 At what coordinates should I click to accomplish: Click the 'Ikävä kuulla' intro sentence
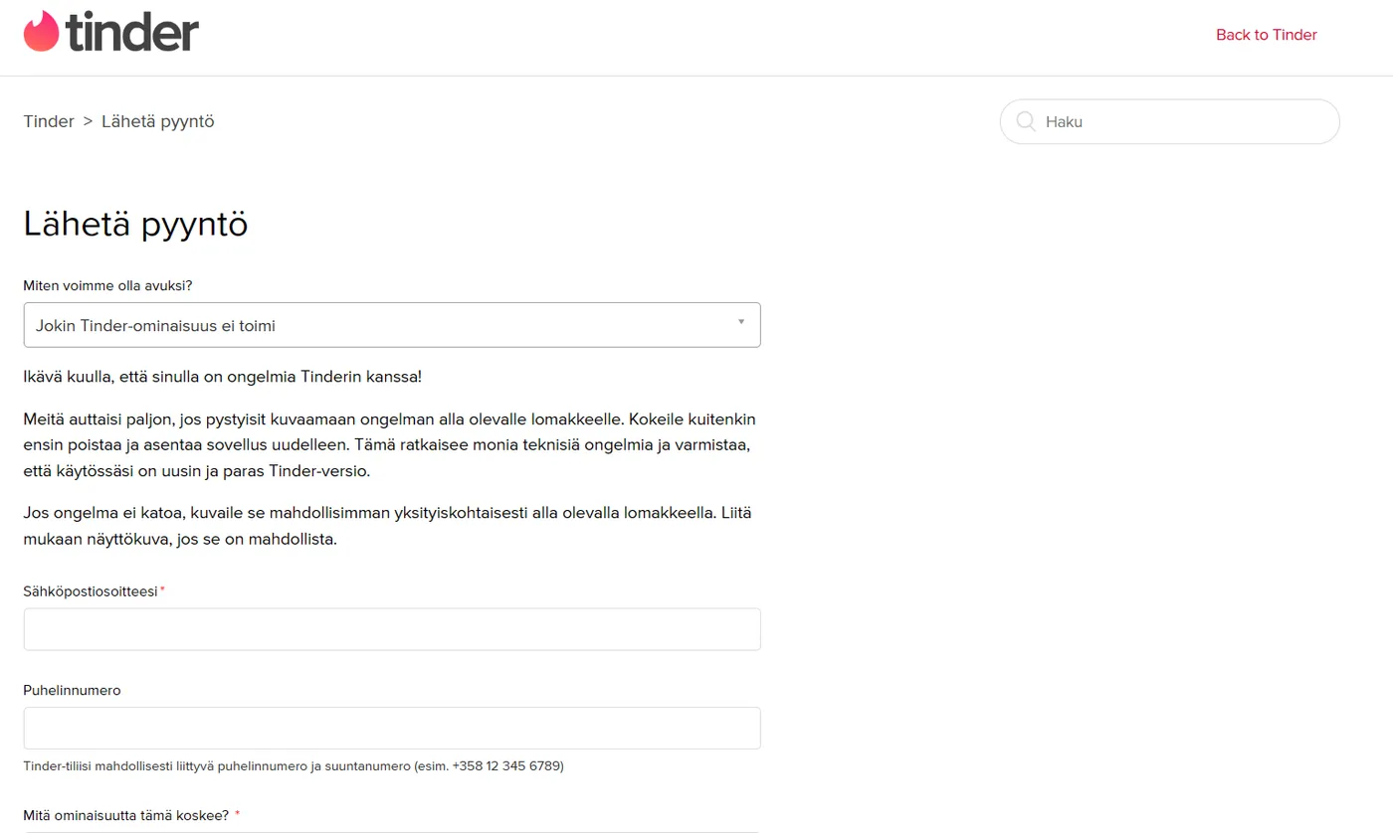tap(222, 378)
